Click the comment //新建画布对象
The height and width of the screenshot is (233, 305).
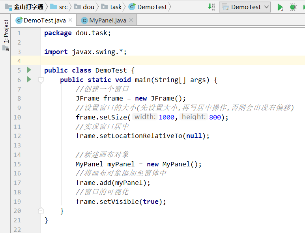(102, 155)
